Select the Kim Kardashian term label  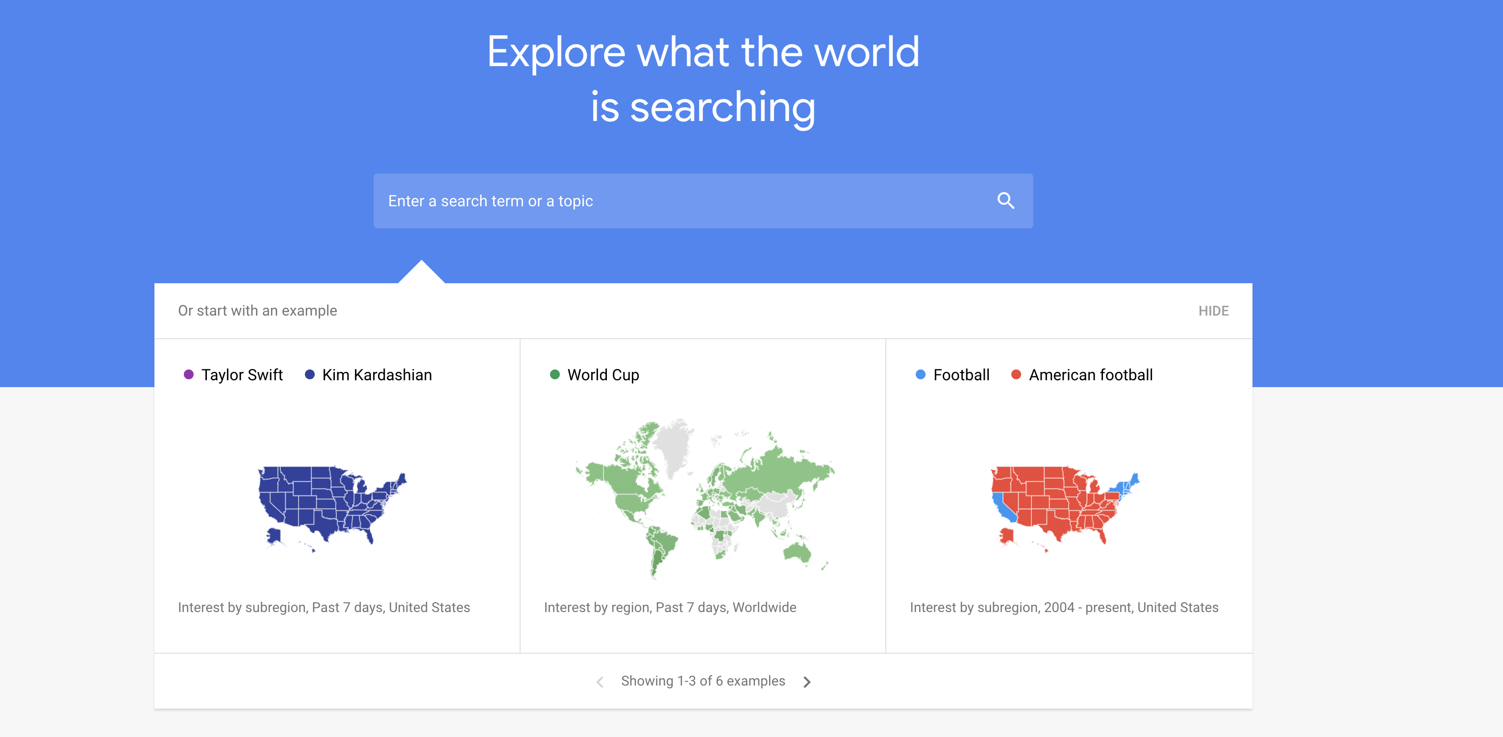click(377, 375)
